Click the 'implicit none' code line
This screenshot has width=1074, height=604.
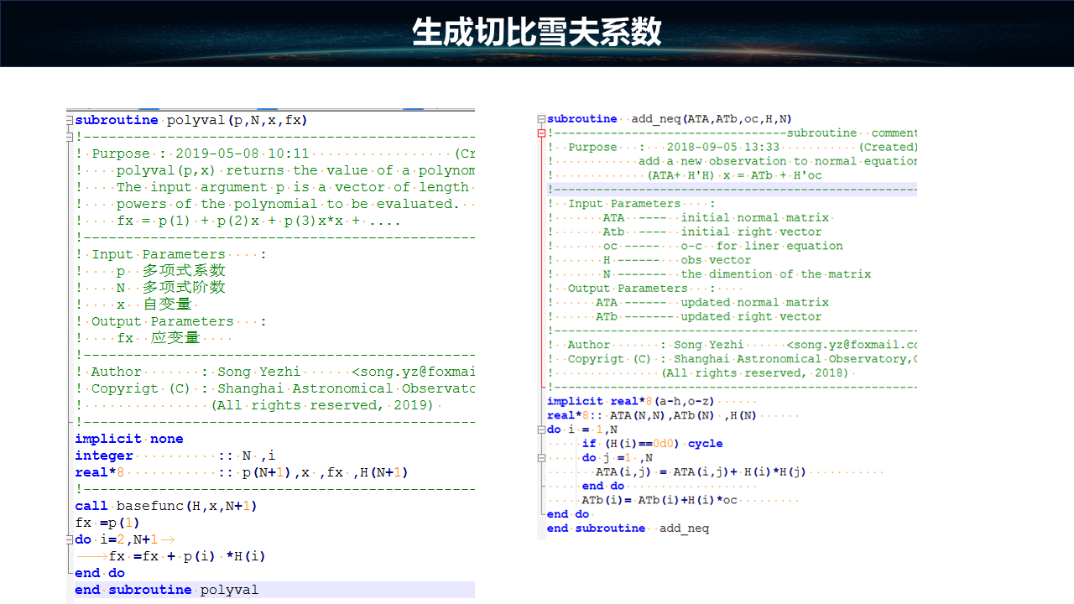tap(129, 439)
